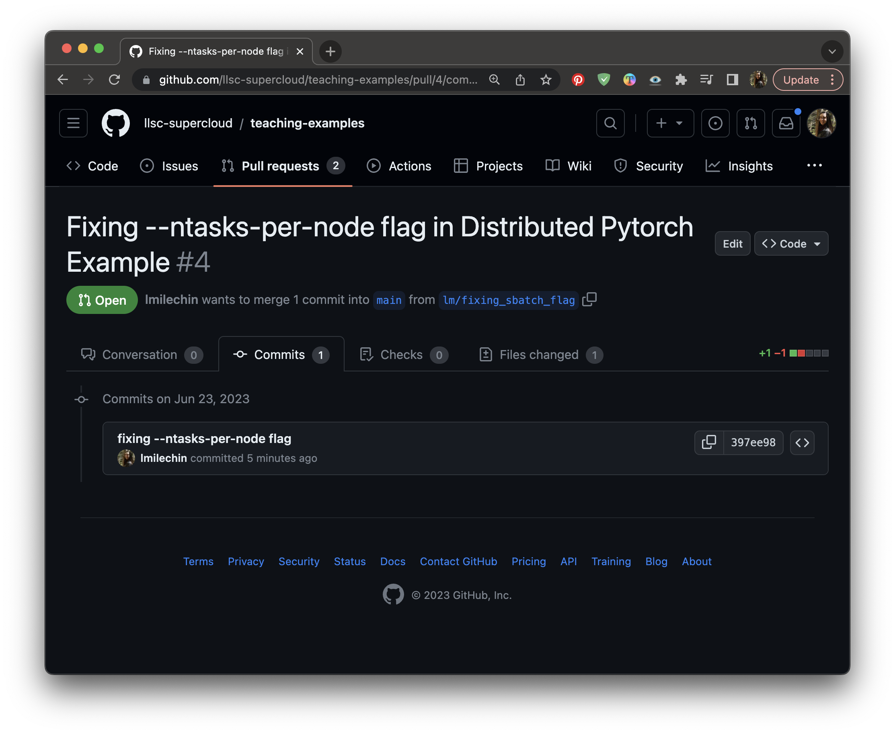The image size is (895, 734).
Task: Open your pull requests icon in header
Action: click(750, 123)
